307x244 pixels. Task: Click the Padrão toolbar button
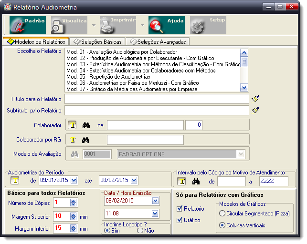[28, 25]
